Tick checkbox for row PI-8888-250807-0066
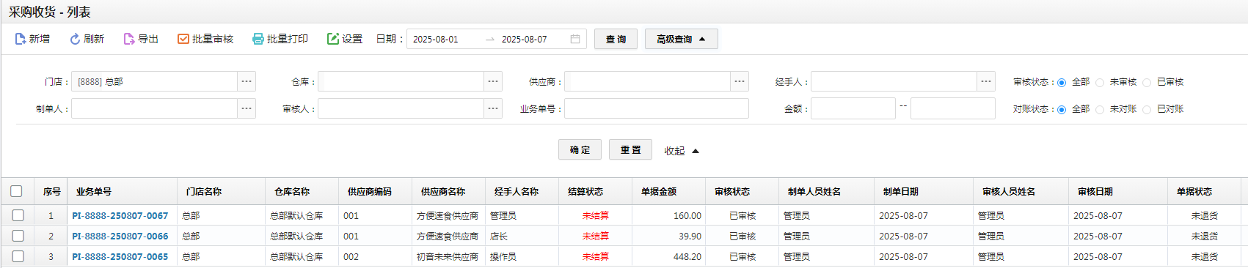Screen dimensions: 1248x268 click(x=18, y=236)
